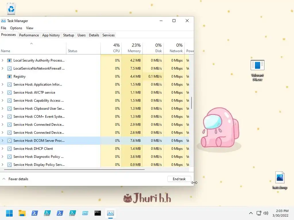294x220 pixels.
Task: Click the horizontal scrollbar thumb
Action: click(x=74, y=170)
